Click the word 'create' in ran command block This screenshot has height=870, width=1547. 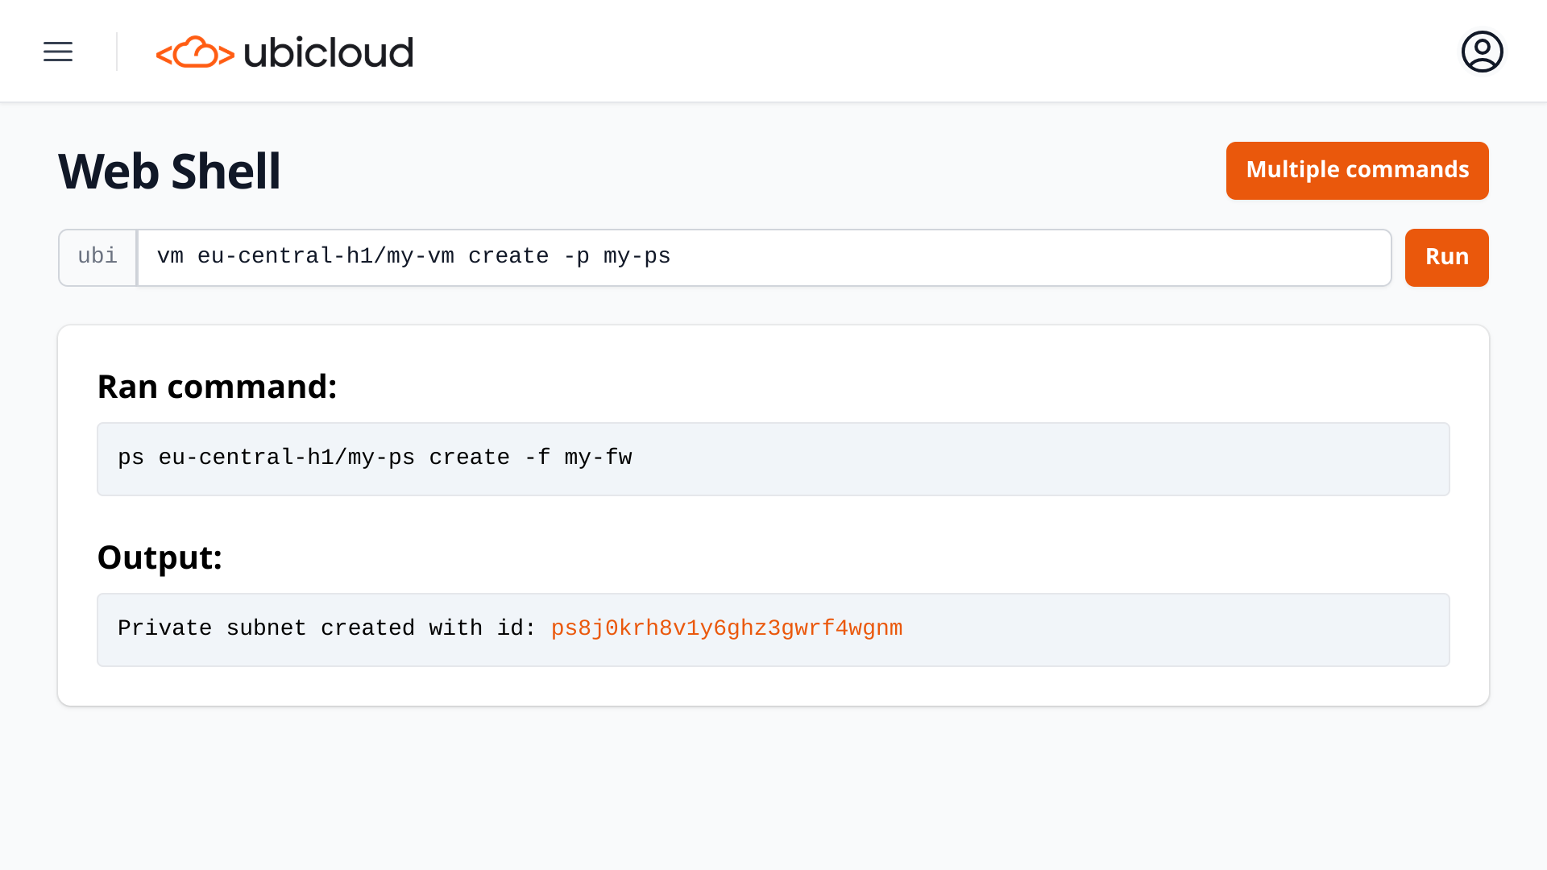[x=469, y=458]
